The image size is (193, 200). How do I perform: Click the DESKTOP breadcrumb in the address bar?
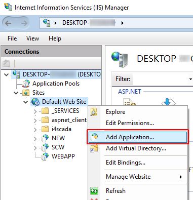89,23
